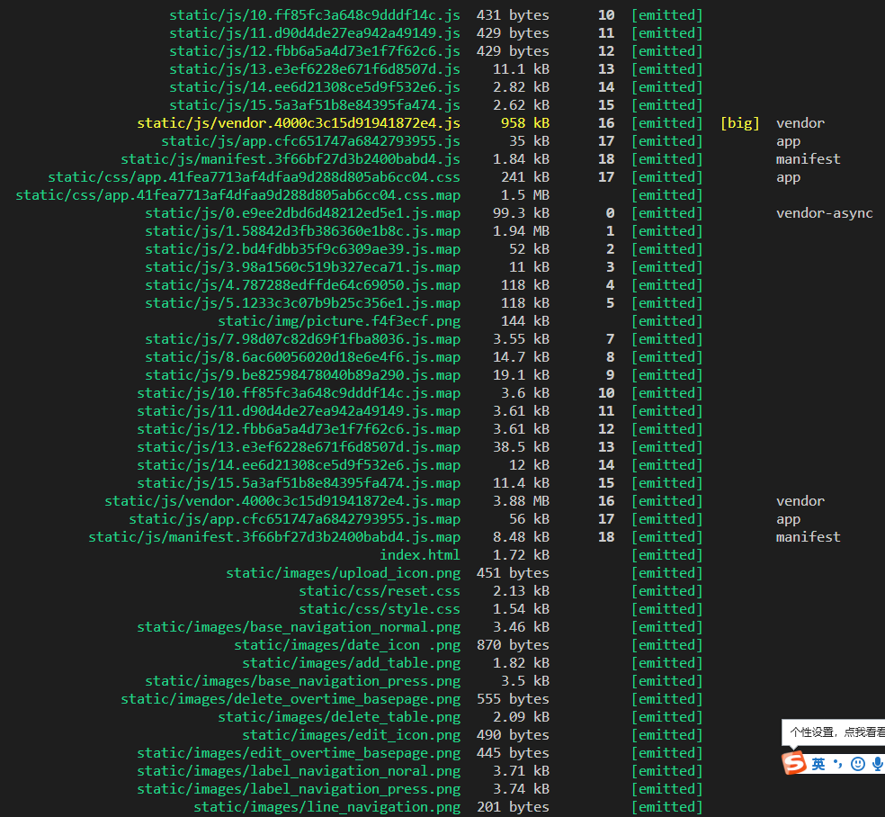The height and width of the screenshot is (817, 885).
Task: Select the static/js/3.98a1560c519b327eca71.js.map path
Action: 302,267
